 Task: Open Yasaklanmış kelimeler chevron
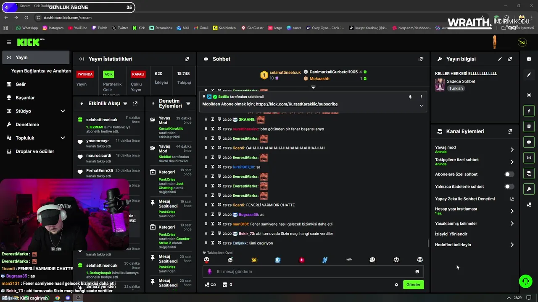coord(512,224)
